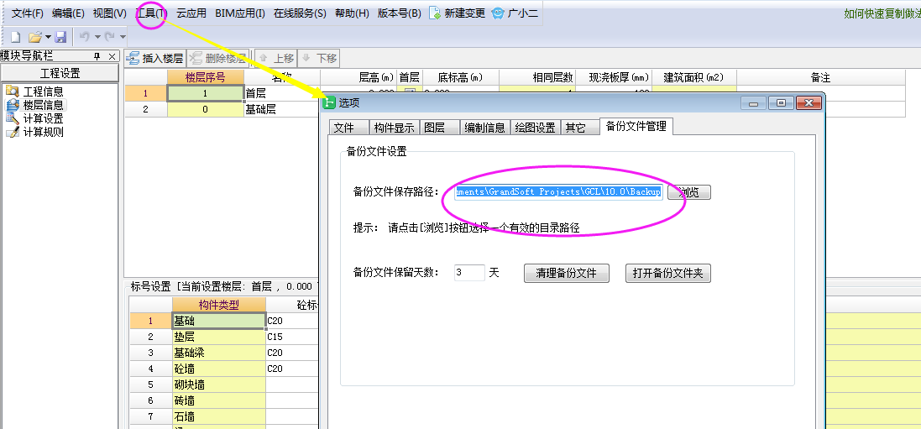Click the 楼层序号 column header
Viewport: 921px width, 429px height.
[x=206, y=77]
